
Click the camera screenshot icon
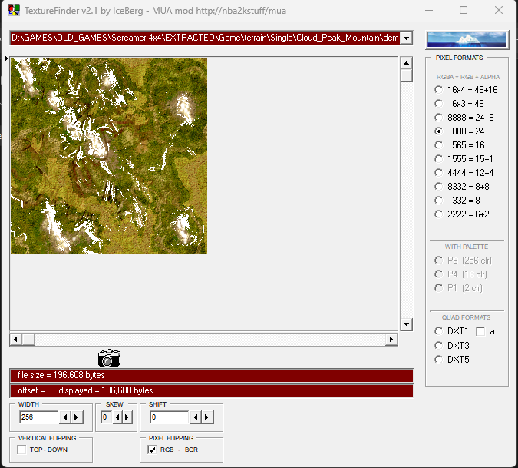(109, 357)
